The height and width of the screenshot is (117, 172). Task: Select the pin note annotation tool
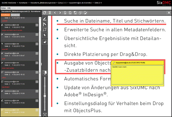point(45,35)
